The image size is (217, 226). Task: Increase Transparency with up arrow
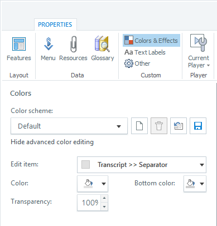[x=104, y=199]
